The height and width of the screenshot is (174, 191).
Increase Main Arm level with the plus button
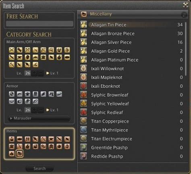click(x=34, y=73)
